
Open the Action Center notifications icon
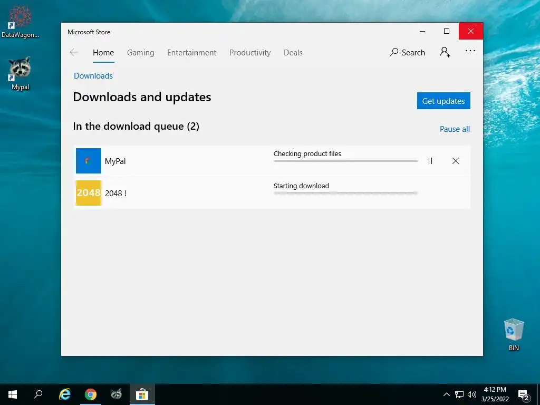pyautogui.click(x=524, y=394)
